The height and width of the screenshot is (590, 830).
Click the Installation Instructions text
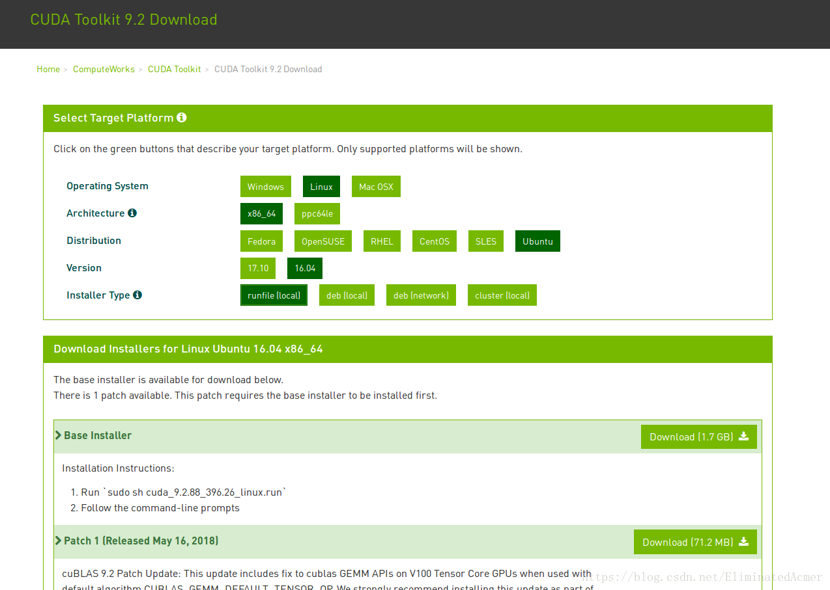(118, 468)
